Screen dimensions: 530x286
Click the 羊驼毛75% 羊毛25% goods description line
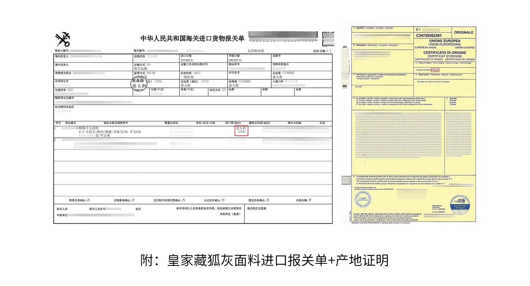pos(110,132)
